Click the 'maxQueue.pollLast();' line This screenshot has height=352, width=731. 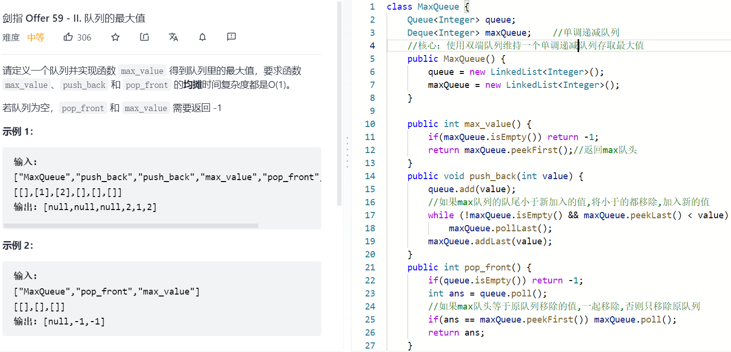click(x=500, y=228)
